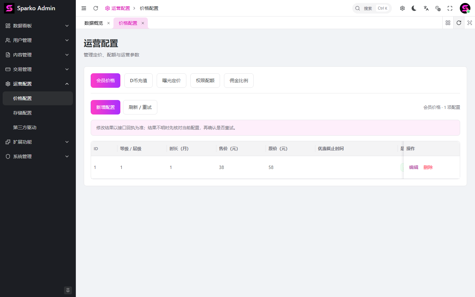Select the 佣金比例 category tab
Screen dimensions: 475x297
[x=239, y=81]
